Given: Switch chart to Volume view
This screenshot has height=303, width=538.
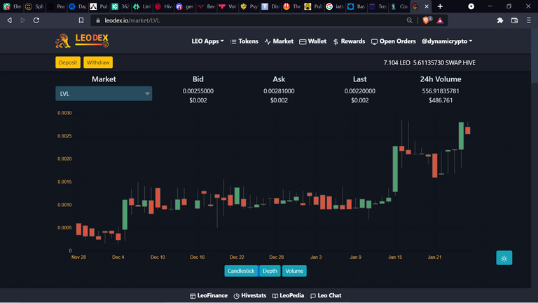Looking at the screenshot, I should 294,271.
